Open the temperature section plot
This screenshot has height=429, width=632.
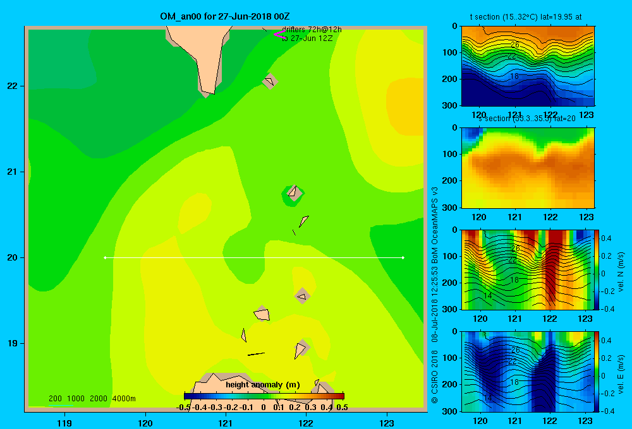point(528,66)
